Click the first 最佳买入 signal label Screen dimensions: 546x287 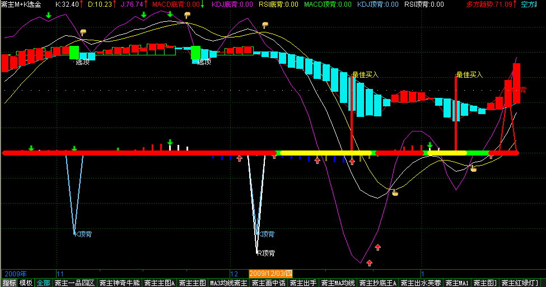click(x=366, y=74)
